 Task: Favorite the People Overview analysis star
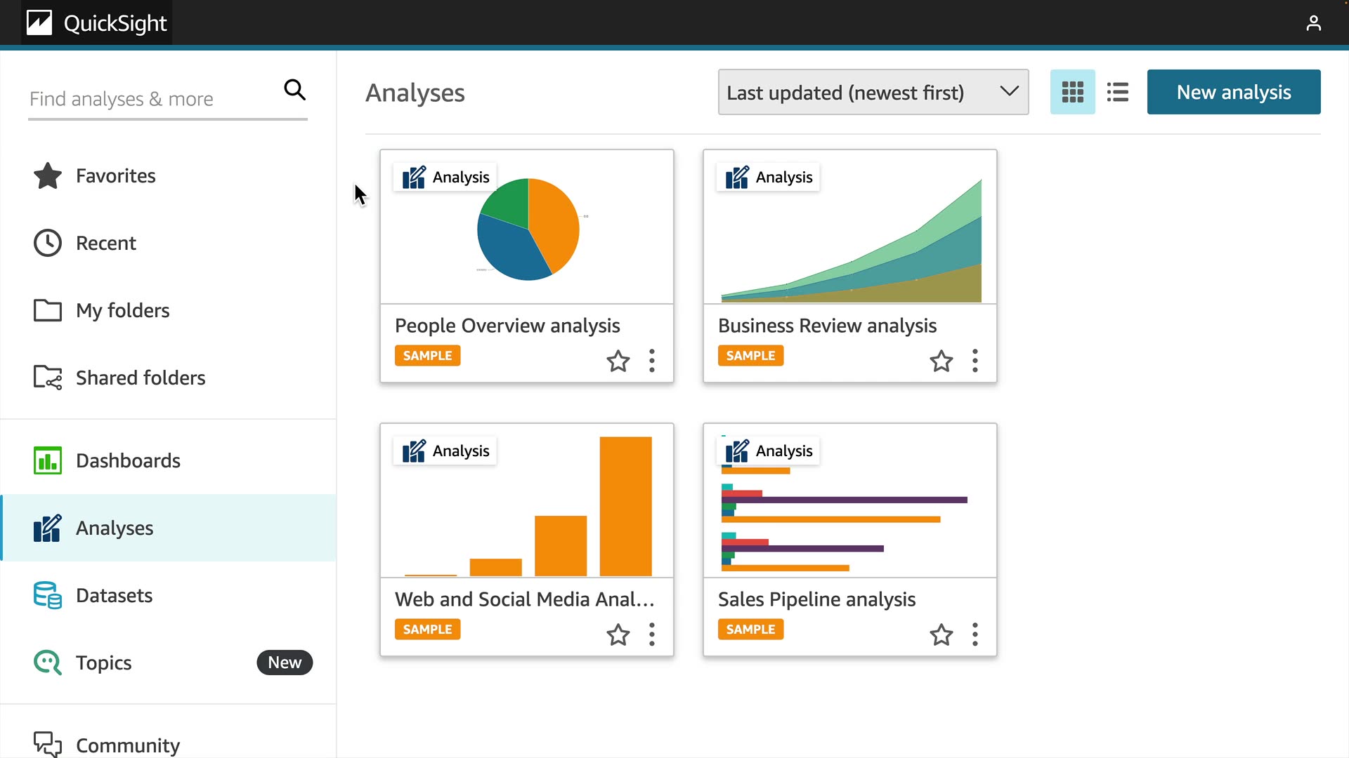(x=618, y=361)
